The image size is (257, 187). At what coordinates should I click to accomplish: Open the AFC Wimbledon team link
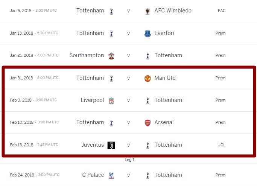173,11
